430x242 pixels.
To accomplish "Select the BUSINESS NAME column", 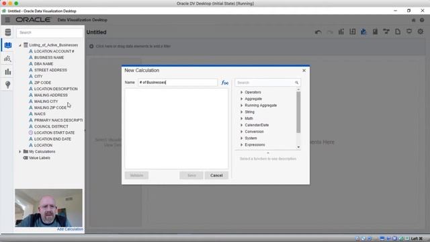I will click(x=49, y=58).
